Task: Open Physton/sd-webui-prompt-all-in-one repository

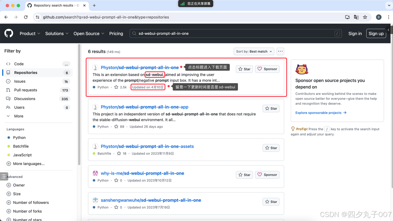Action: (x=140, y=67)
